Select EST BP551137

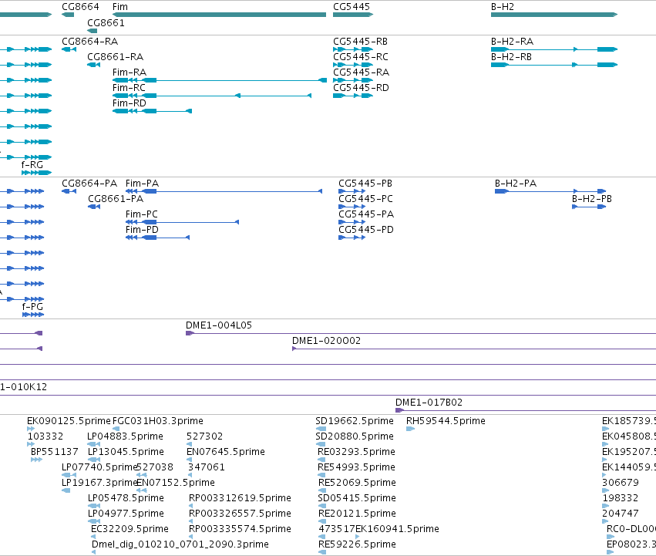[55, 452]
